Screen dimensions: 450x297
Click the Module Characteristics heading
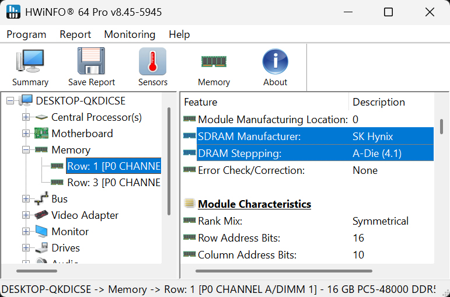(x=254, y=204)
